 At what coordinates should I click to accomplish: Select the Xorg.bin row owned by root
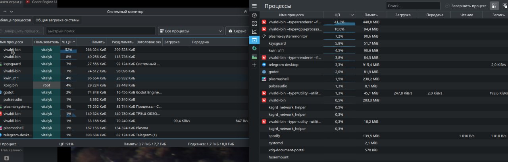coord(124,85)
